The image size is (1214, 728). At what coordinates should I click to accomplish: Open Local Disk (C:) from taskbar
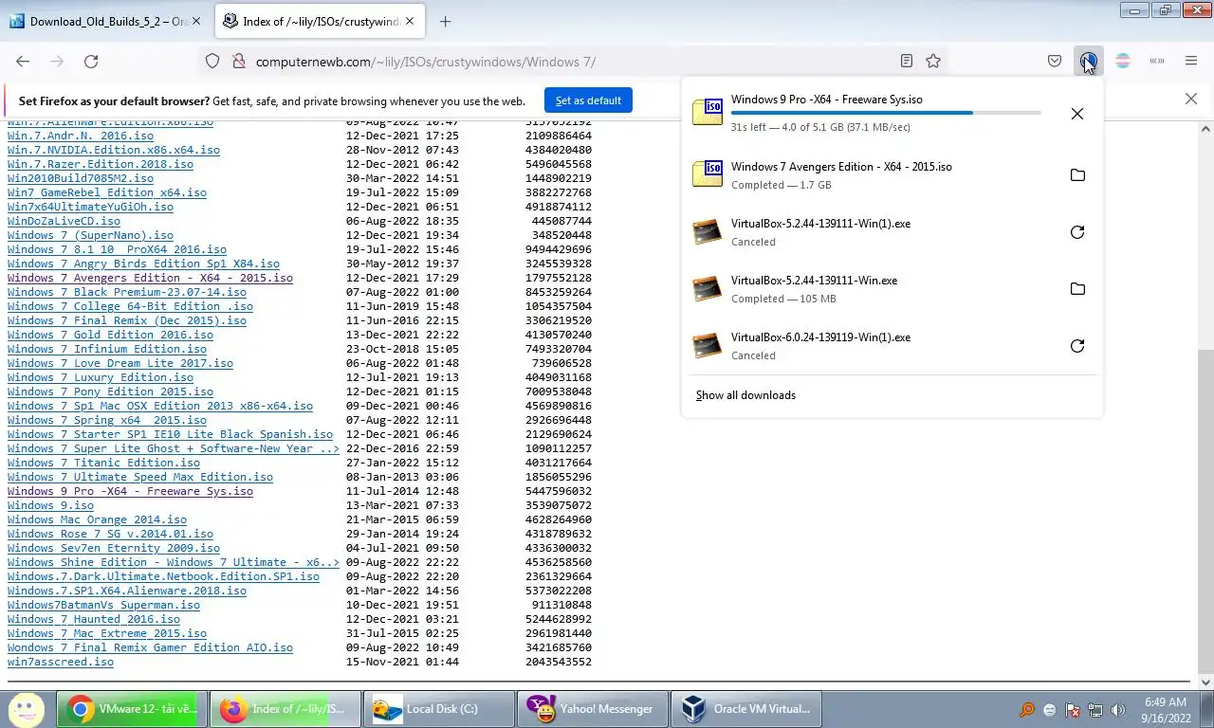tap(439, 709)
